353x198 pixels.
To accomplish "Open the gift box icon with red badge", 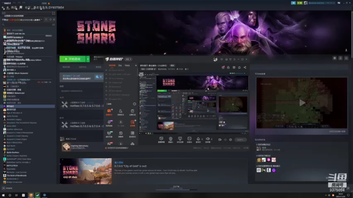I will pos(223,67).
